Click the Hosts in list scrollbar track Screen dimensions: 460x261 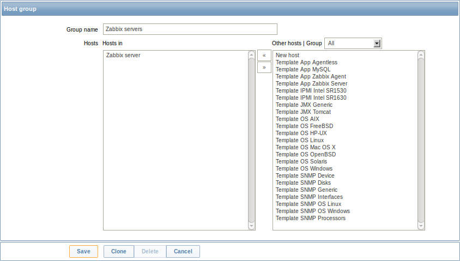(251, 140)
